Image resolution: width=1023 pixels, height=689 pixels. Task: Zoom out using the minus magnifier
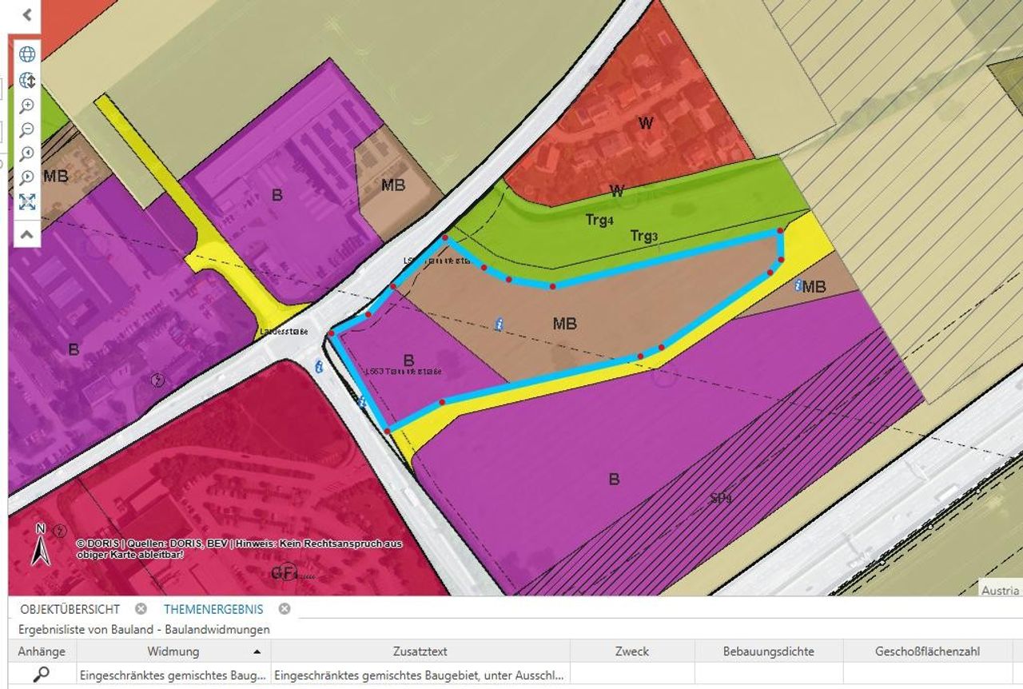click(x=27, y=129)
